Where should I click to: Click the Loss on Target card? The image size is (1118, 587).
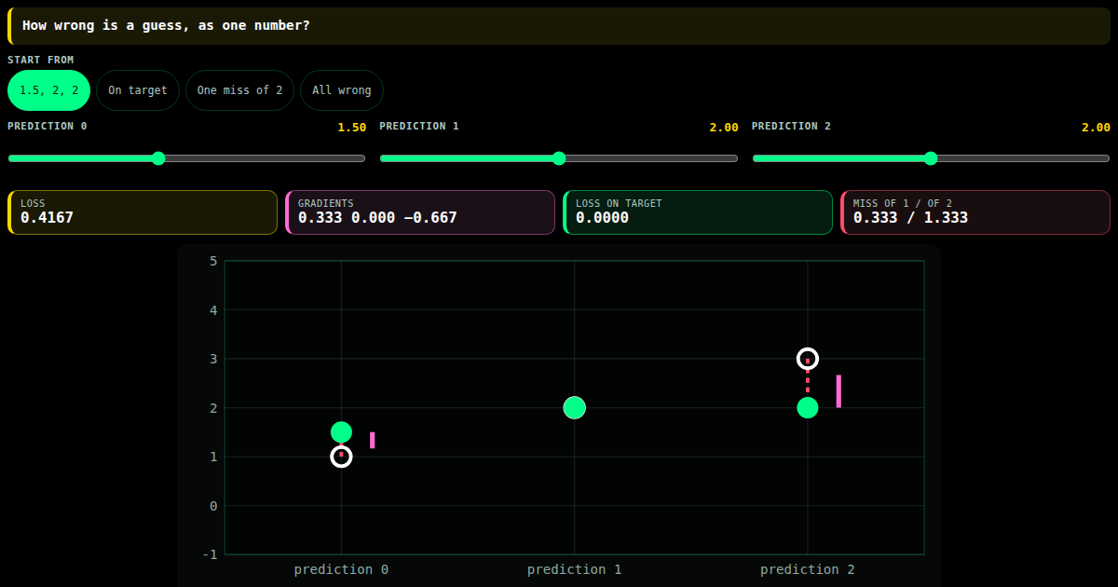[x=698, y=212]
